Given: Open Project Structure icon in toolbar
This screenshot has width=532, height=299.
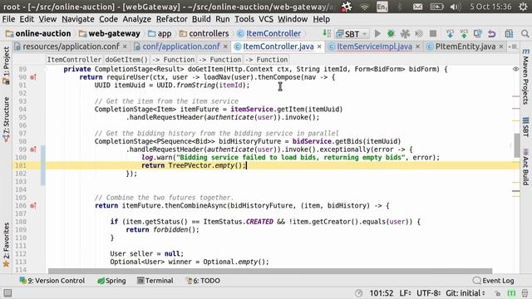Looking at the screenshot, I should [x=509, y=33].
